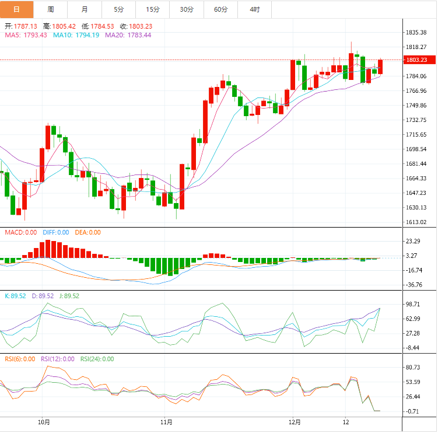Select the MA10 legend value
438x433 pixels.
pyautogui.click(x=76, y=35)
